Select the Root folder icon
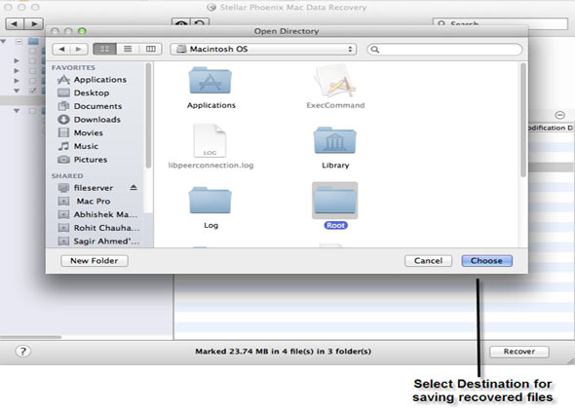This screenshot has height=410, width=575. tap(335, 201)
